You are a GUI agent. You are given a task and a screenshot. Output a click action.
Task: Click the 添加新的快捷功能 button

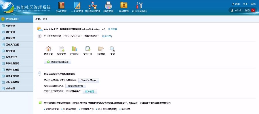[x=58, y=62]
